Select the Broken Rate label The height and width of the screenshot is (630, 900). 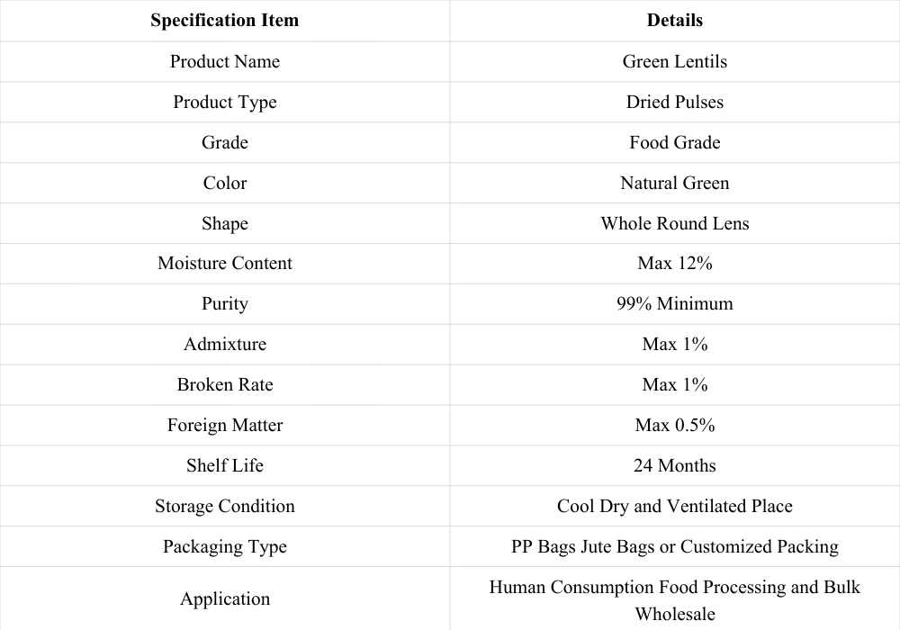(x=224, y=384)
